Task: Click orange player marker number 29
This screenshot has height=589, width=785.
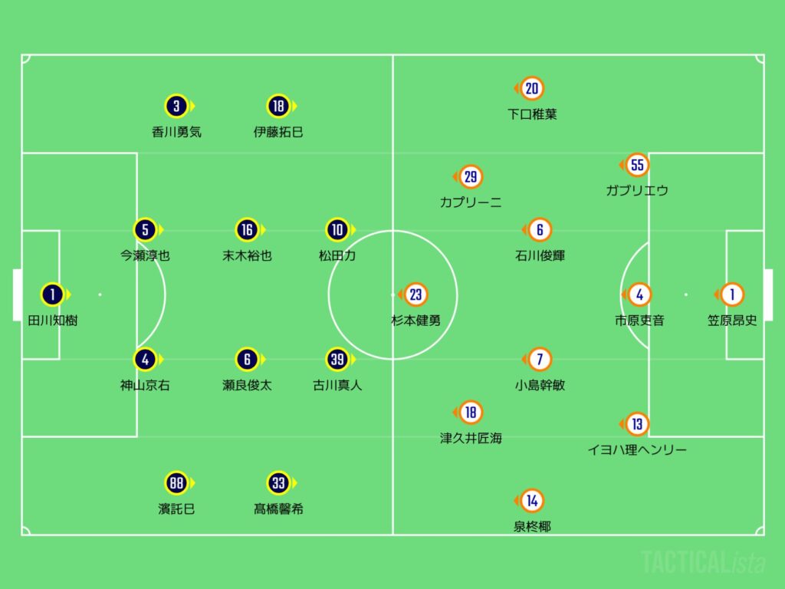Action: coord(471,177)
